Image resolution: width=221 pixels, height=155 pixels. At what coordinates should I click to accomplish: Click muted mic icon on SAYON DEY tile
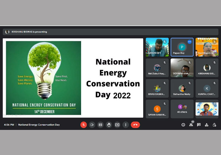tap(165, 42)
